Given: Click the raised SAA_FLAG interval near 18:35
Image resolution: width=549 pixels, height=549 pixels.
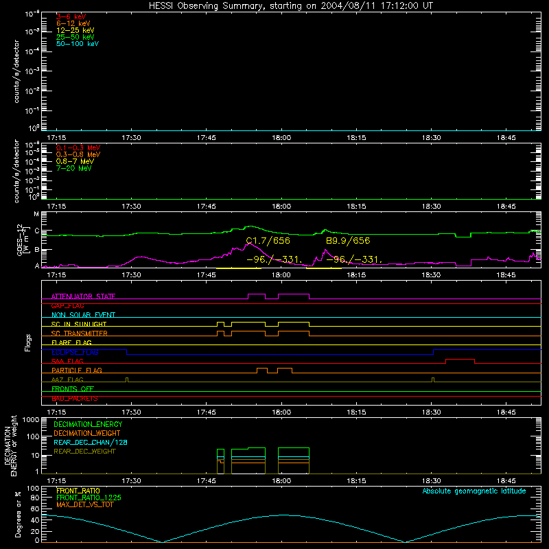Looking at the screenshot, I should click(x=460, y=360).
